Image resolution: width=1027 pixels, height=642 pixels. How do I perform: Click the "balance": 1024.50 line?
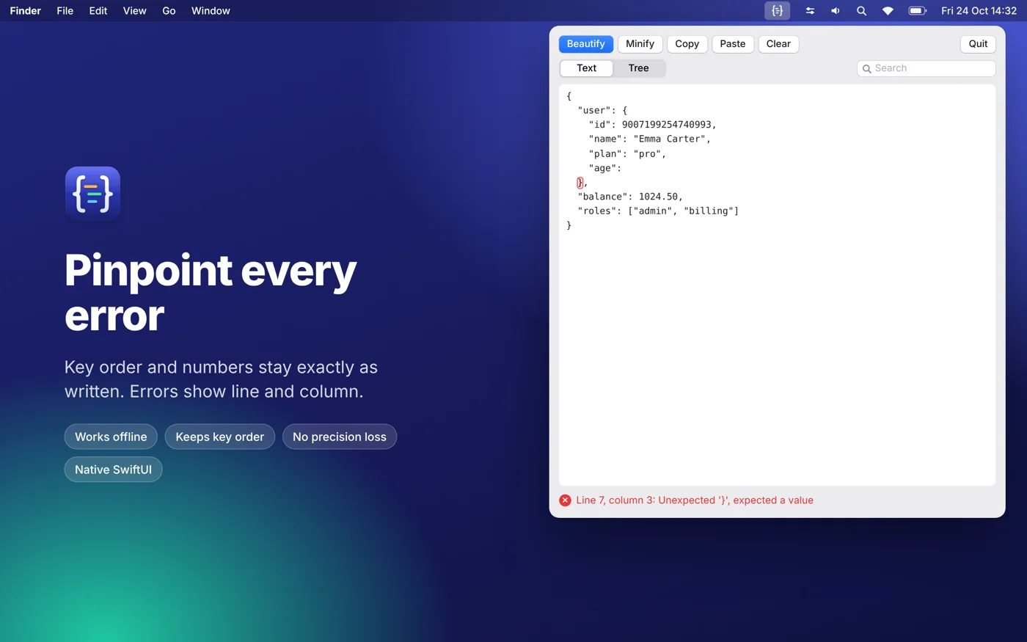pos(630,197)
